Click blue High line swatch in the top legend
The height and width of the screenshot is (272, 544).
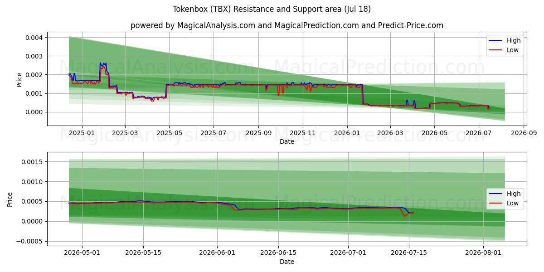496,41
